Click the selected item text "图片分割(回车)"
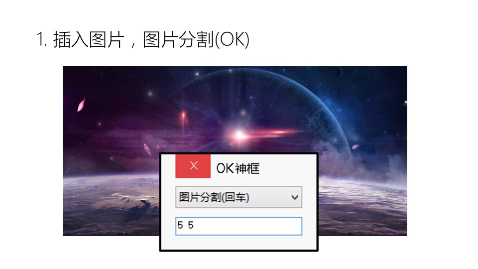Image resolution: width=478 pixels, height=269 pixels. [x=214, y=197]
